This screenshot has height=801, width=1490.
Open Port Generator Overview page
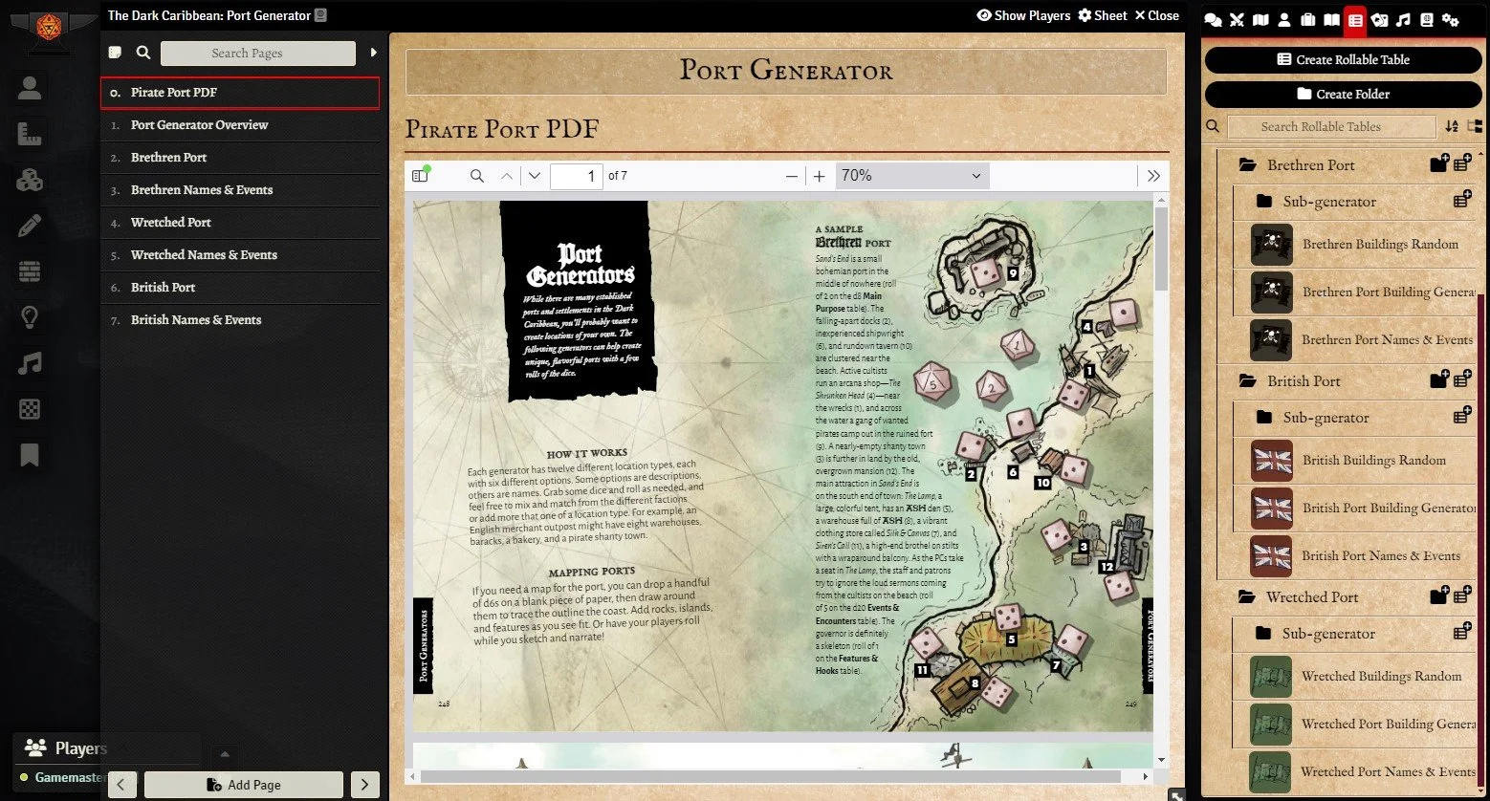(x=240, y=124)
